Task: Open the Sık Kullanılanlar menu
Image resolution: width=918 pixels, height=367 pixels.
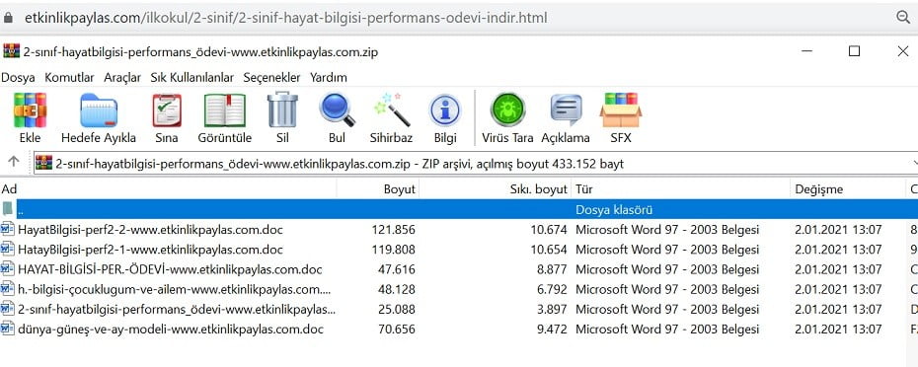Action: click(192, 77)
